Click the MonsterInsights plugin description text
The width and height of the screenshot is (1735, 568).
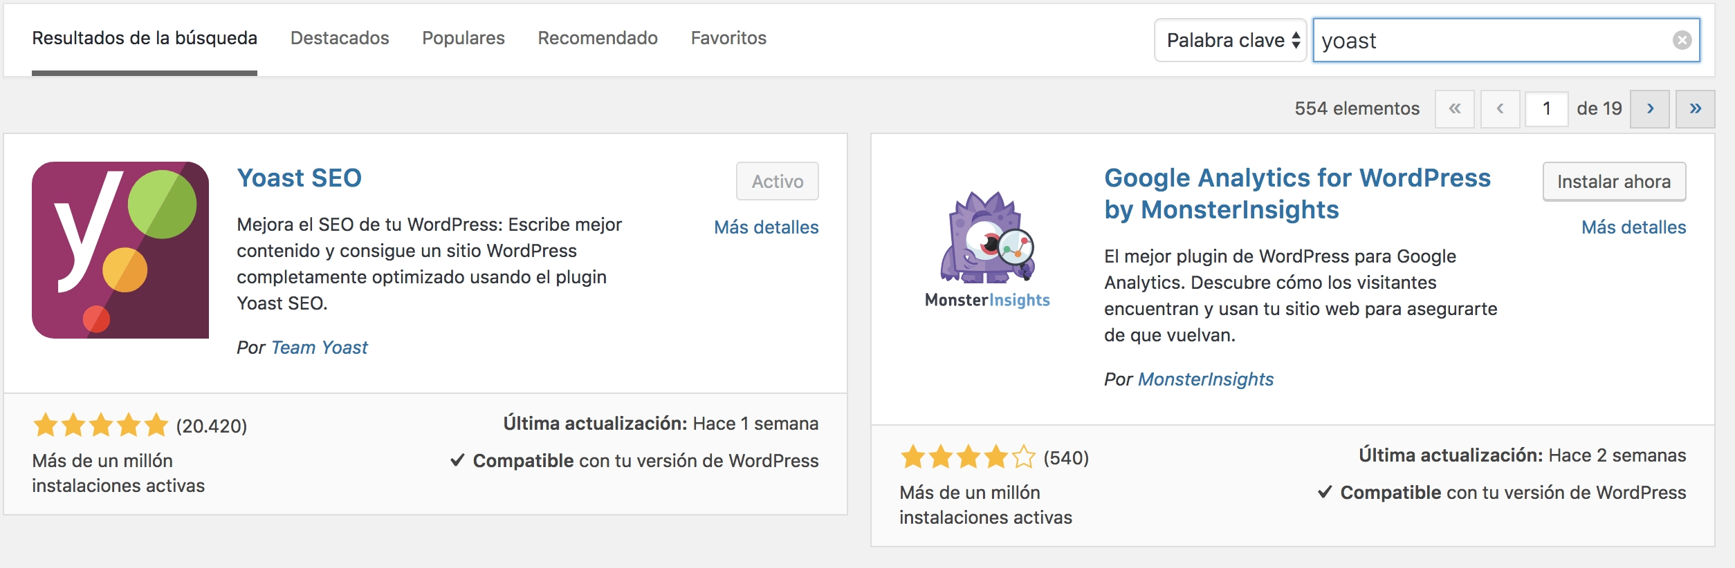coord(1301,296)
